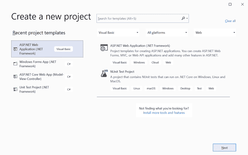
Task: Select recent ASP.NET Web Application (.NET Framework) template
Action: coord(47,49)
